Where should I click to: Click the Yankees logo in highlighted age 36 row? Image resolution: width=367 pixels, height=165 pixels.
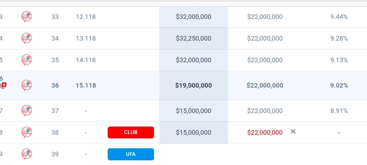(27, 85)
